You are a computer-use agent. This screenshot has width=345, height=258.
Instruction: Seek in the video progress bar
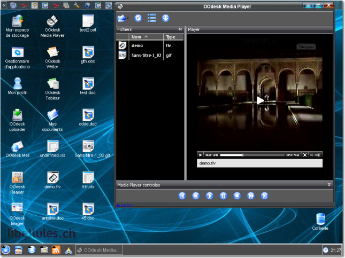pos(252,155)
